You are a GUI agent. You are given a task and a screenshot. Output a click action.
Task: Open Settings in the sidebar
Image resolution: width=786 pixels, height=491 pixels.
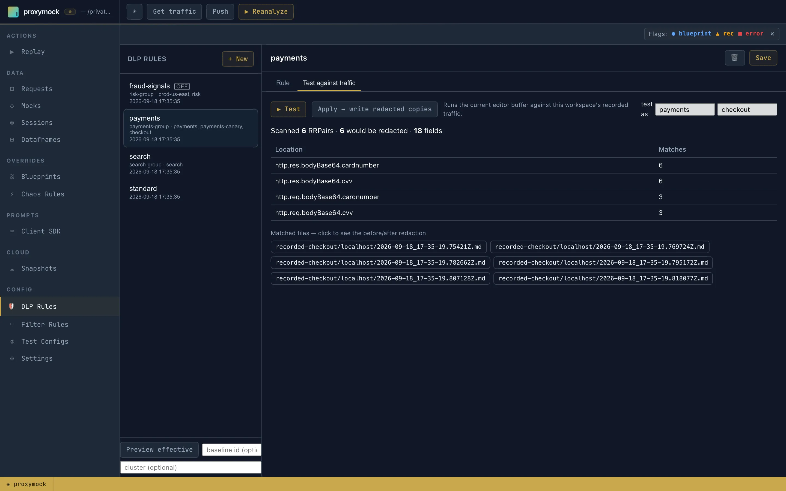coord(37,358)
